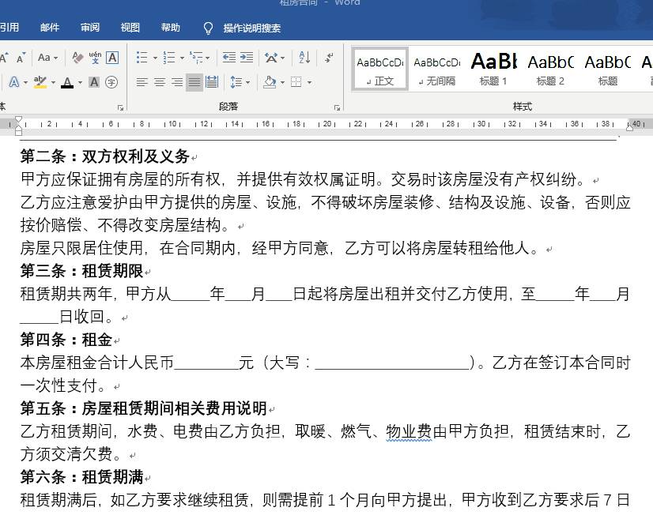Toggle distributed text alignment
This screenshot has height=515, width=653.
pyautogui.click(x=211, y=81)
